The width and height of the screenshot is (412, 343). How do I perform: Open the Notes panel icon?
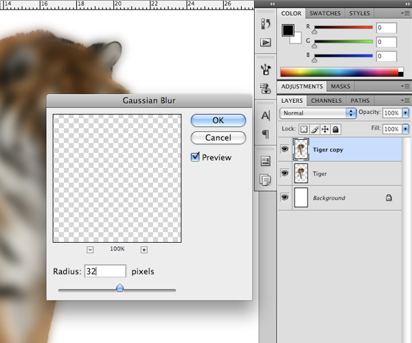point(265,180)
